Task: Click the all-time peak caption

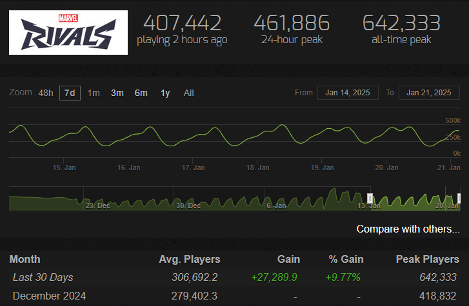Action: point(401,40)
